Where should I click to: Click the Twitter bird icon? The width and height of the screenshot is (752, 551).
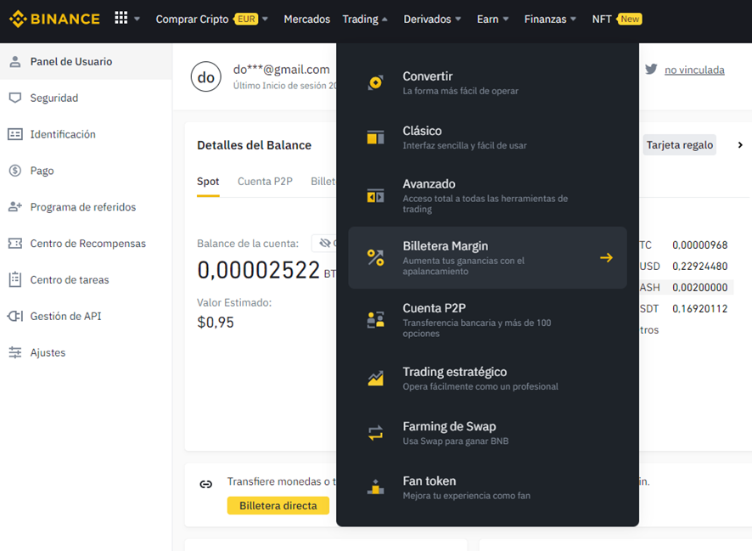point(651,70)
